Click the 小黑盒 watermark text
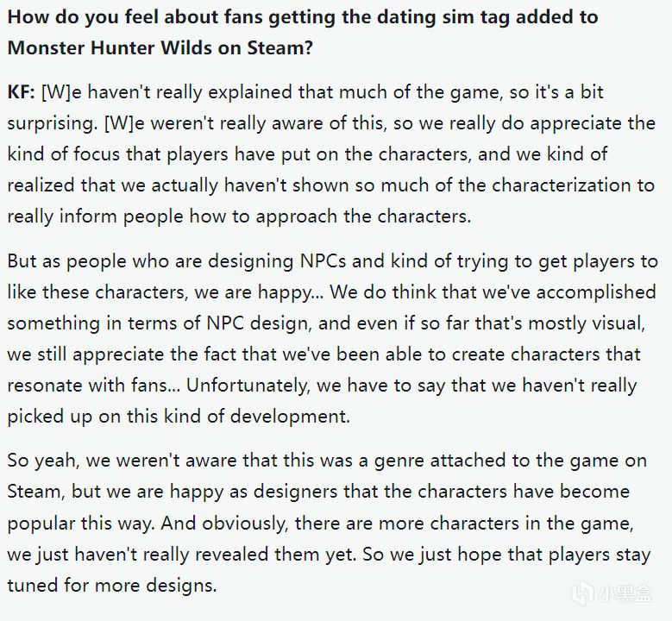The image size is (672, 621). [x=625, y=594]
